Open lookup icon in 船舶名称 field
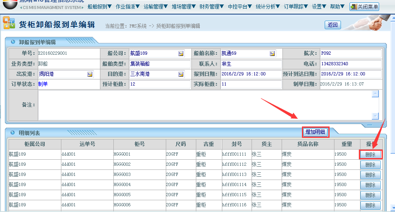395x212 pixels. click(272, 54)
